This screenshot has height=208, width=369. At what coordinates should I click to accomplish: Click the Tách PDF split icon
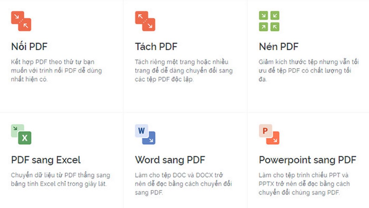point(145,21)
